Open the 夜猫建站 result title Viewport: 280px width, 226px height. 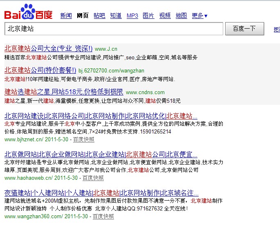(101, 193)
